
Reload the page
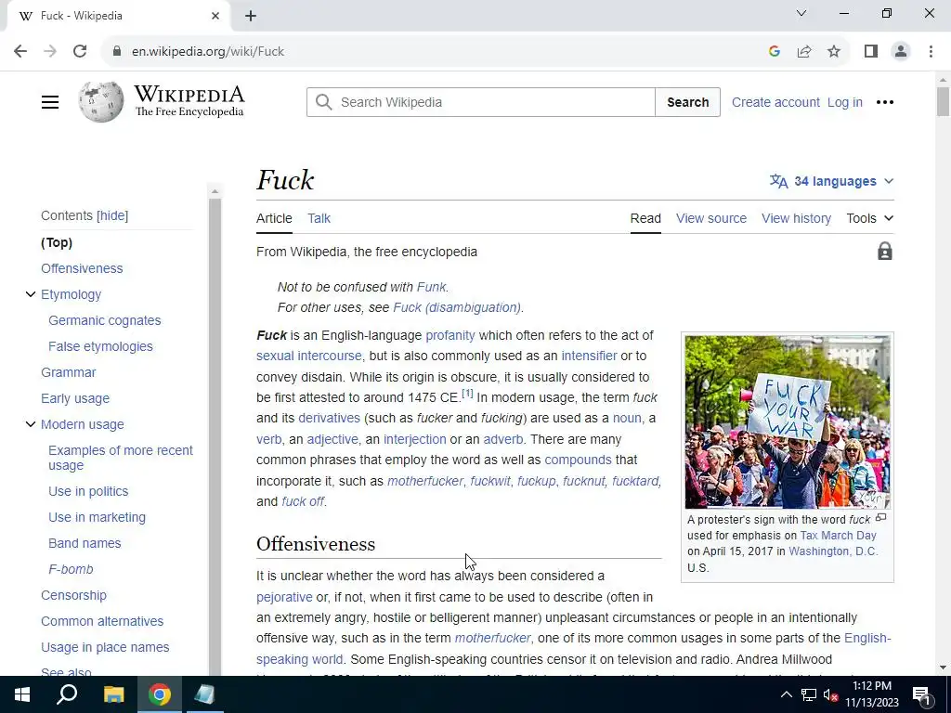80,51
